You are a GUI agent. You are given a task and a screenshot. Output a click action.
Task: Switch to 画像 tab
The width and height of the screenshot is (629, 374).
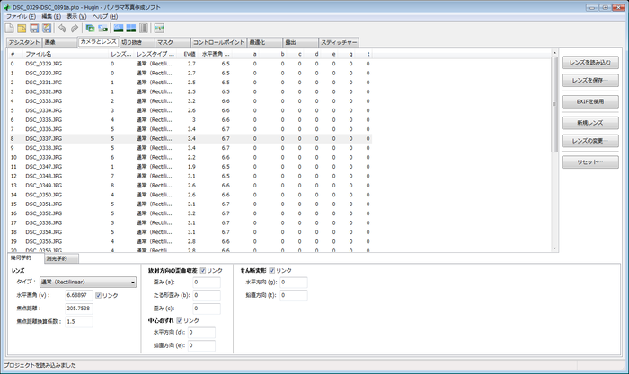pyautogui.click(x=59, y=42)
